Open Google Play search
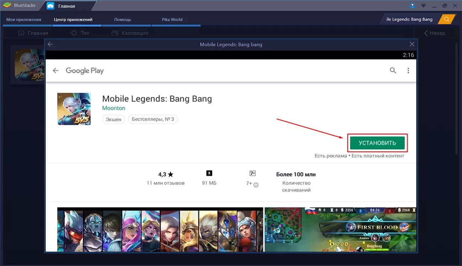This screenshot has height=266, width=462. click(x=393, y=70)
